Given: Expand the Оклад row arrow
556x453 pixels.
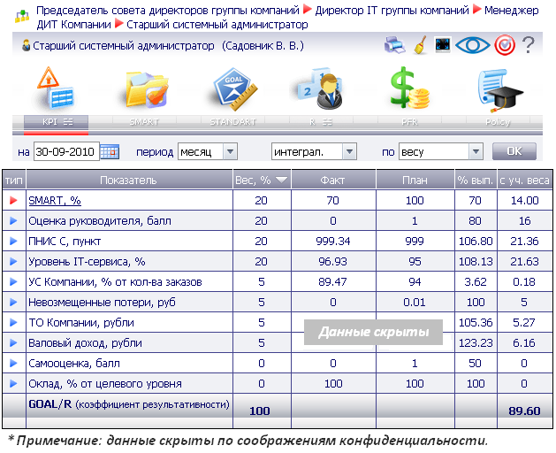Looking at the screenshot, I should click(13, 384).
